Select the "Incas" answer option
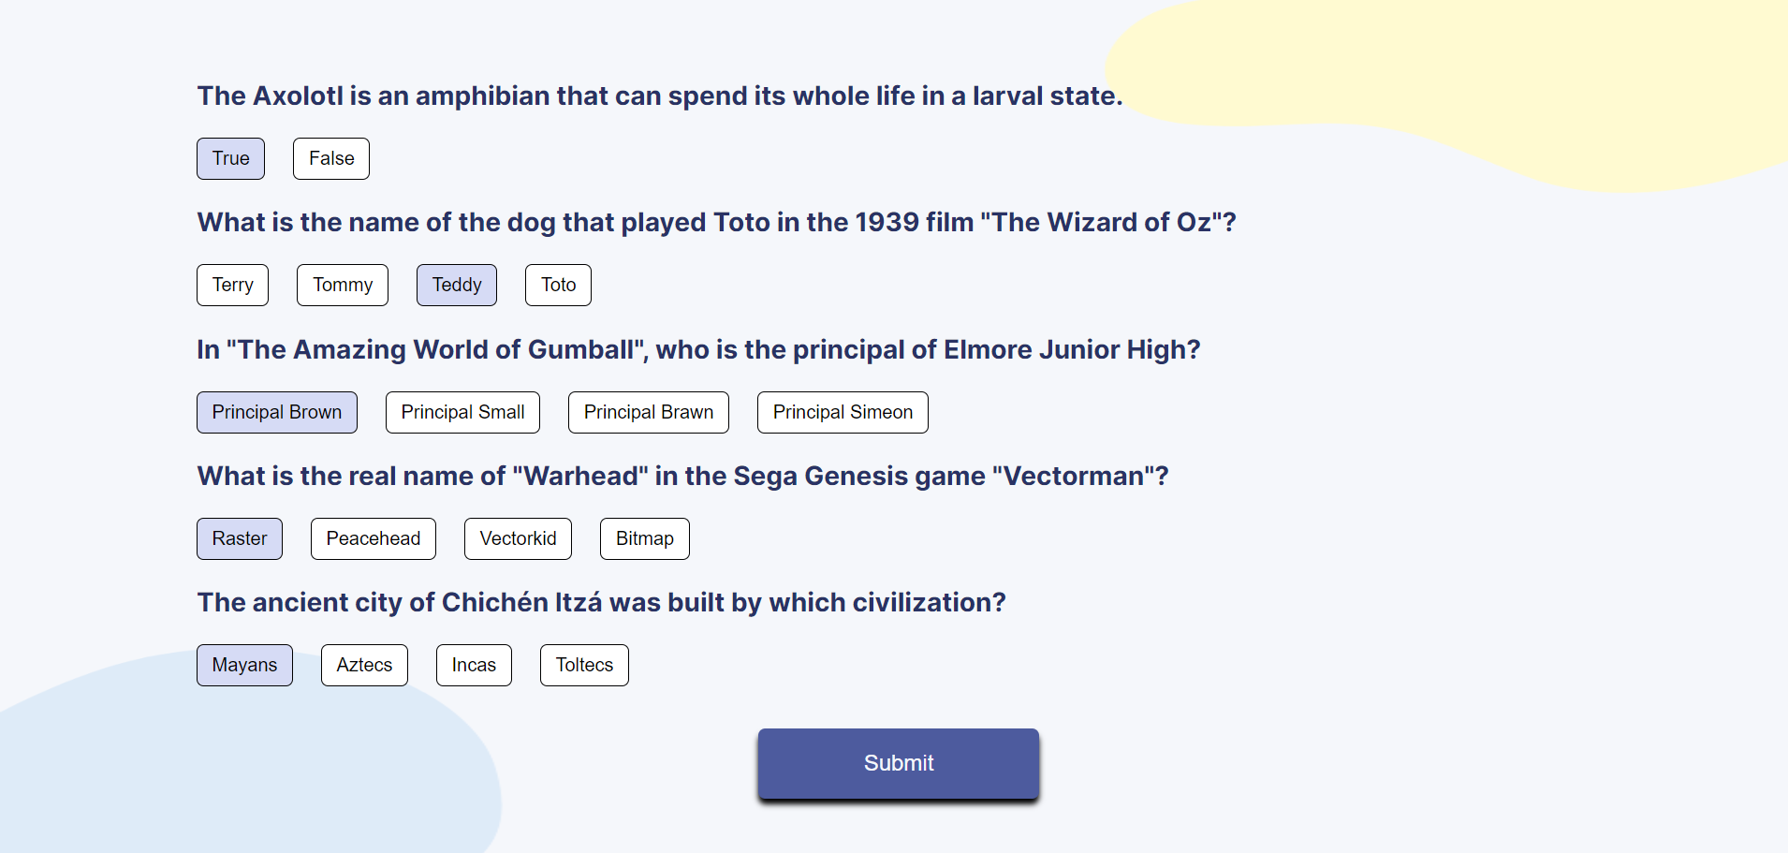 [474, 665]
